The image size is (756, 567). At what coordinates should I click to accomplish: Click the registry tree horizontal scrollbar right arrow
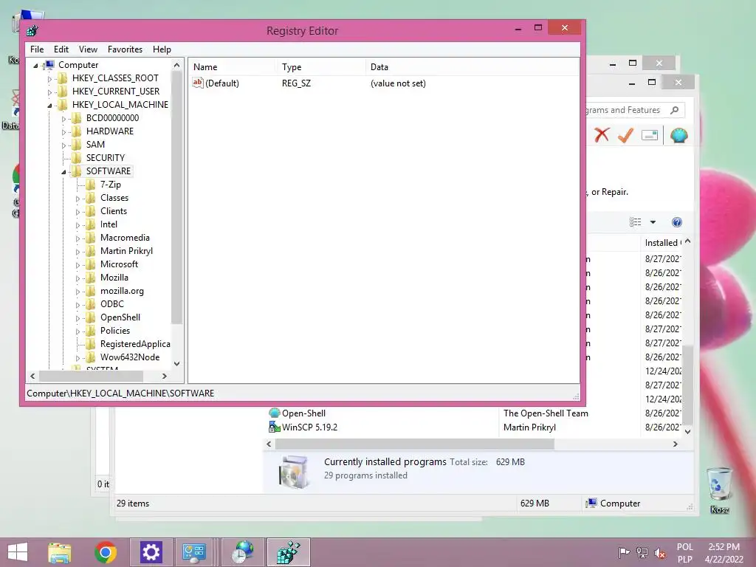pyautogui.click(x=165, y=376)
